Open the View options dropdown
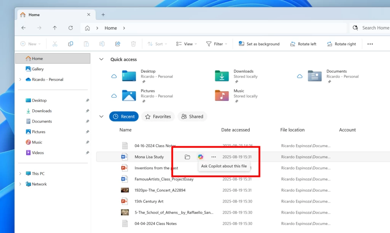 click(186, 44)
